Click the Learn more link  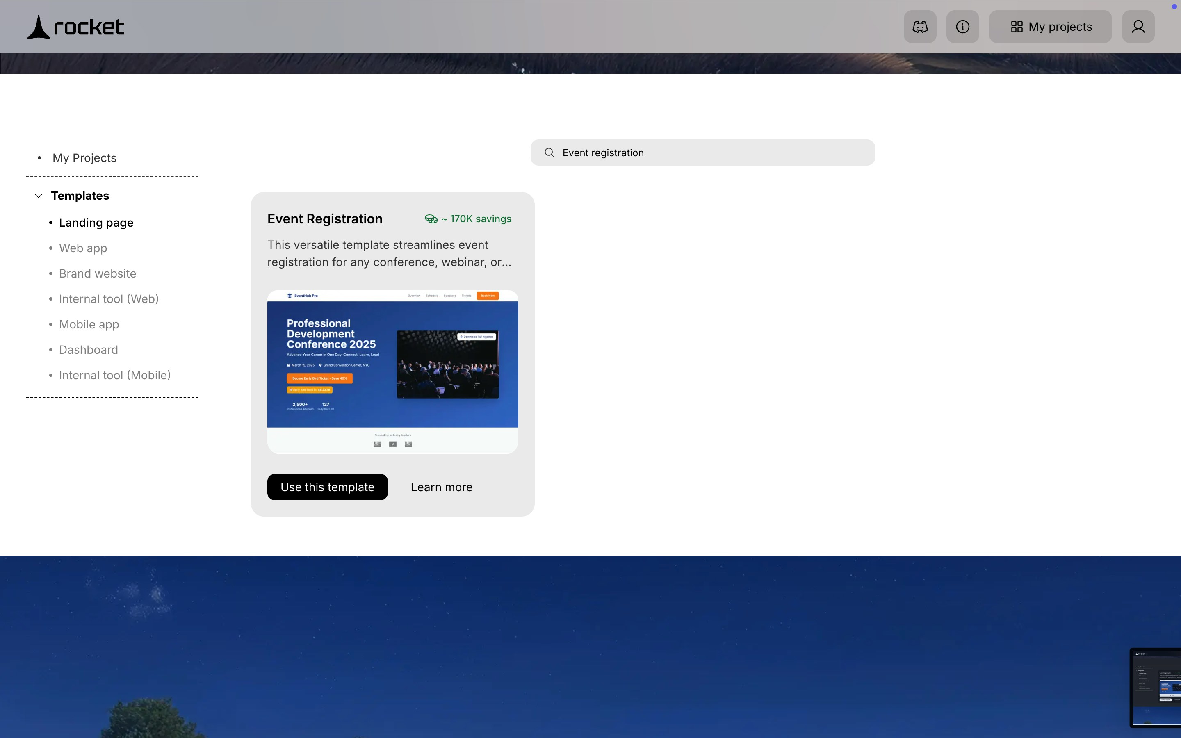tap(441, 487)
